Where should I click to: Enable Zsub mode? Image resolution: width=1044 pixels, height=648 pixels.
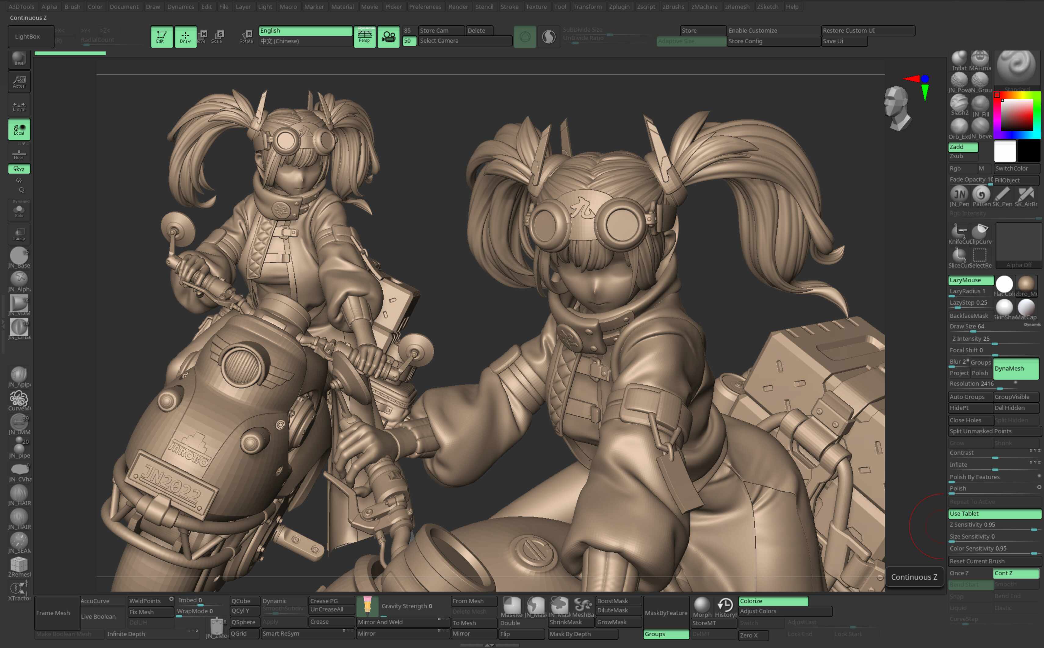pyautogui.click(x=963, y=156)
